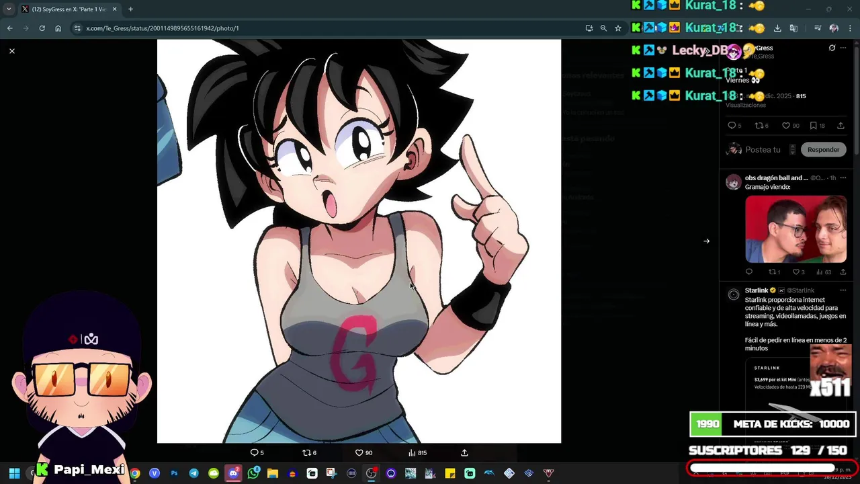The width and height of the screenshot is (860, 484).
Task: Share the Gramajo viendo comment
Action: (x=843, y=272)
